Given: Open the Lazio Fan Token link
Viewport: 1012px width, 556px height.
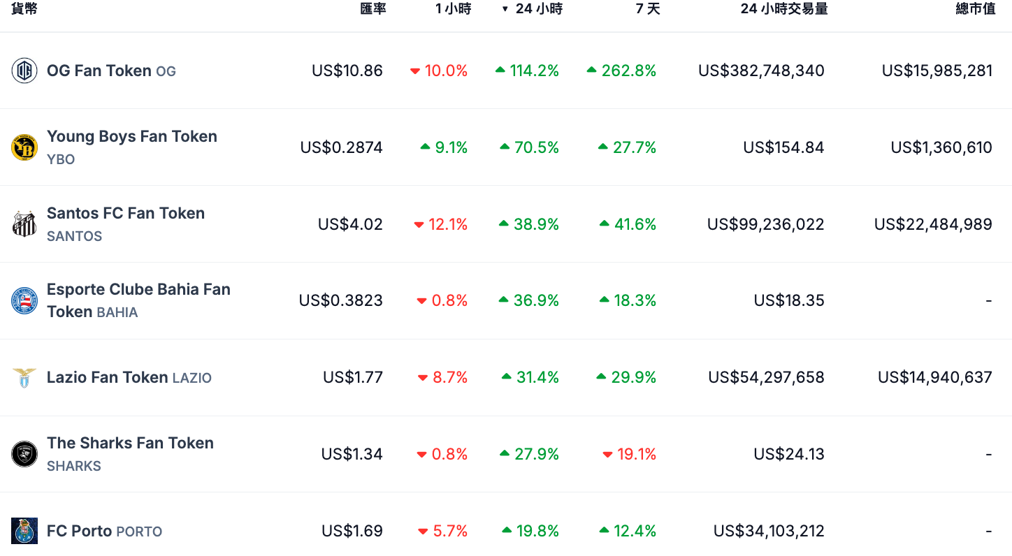Looking at the screenshot, I should [x=107, y=377].
